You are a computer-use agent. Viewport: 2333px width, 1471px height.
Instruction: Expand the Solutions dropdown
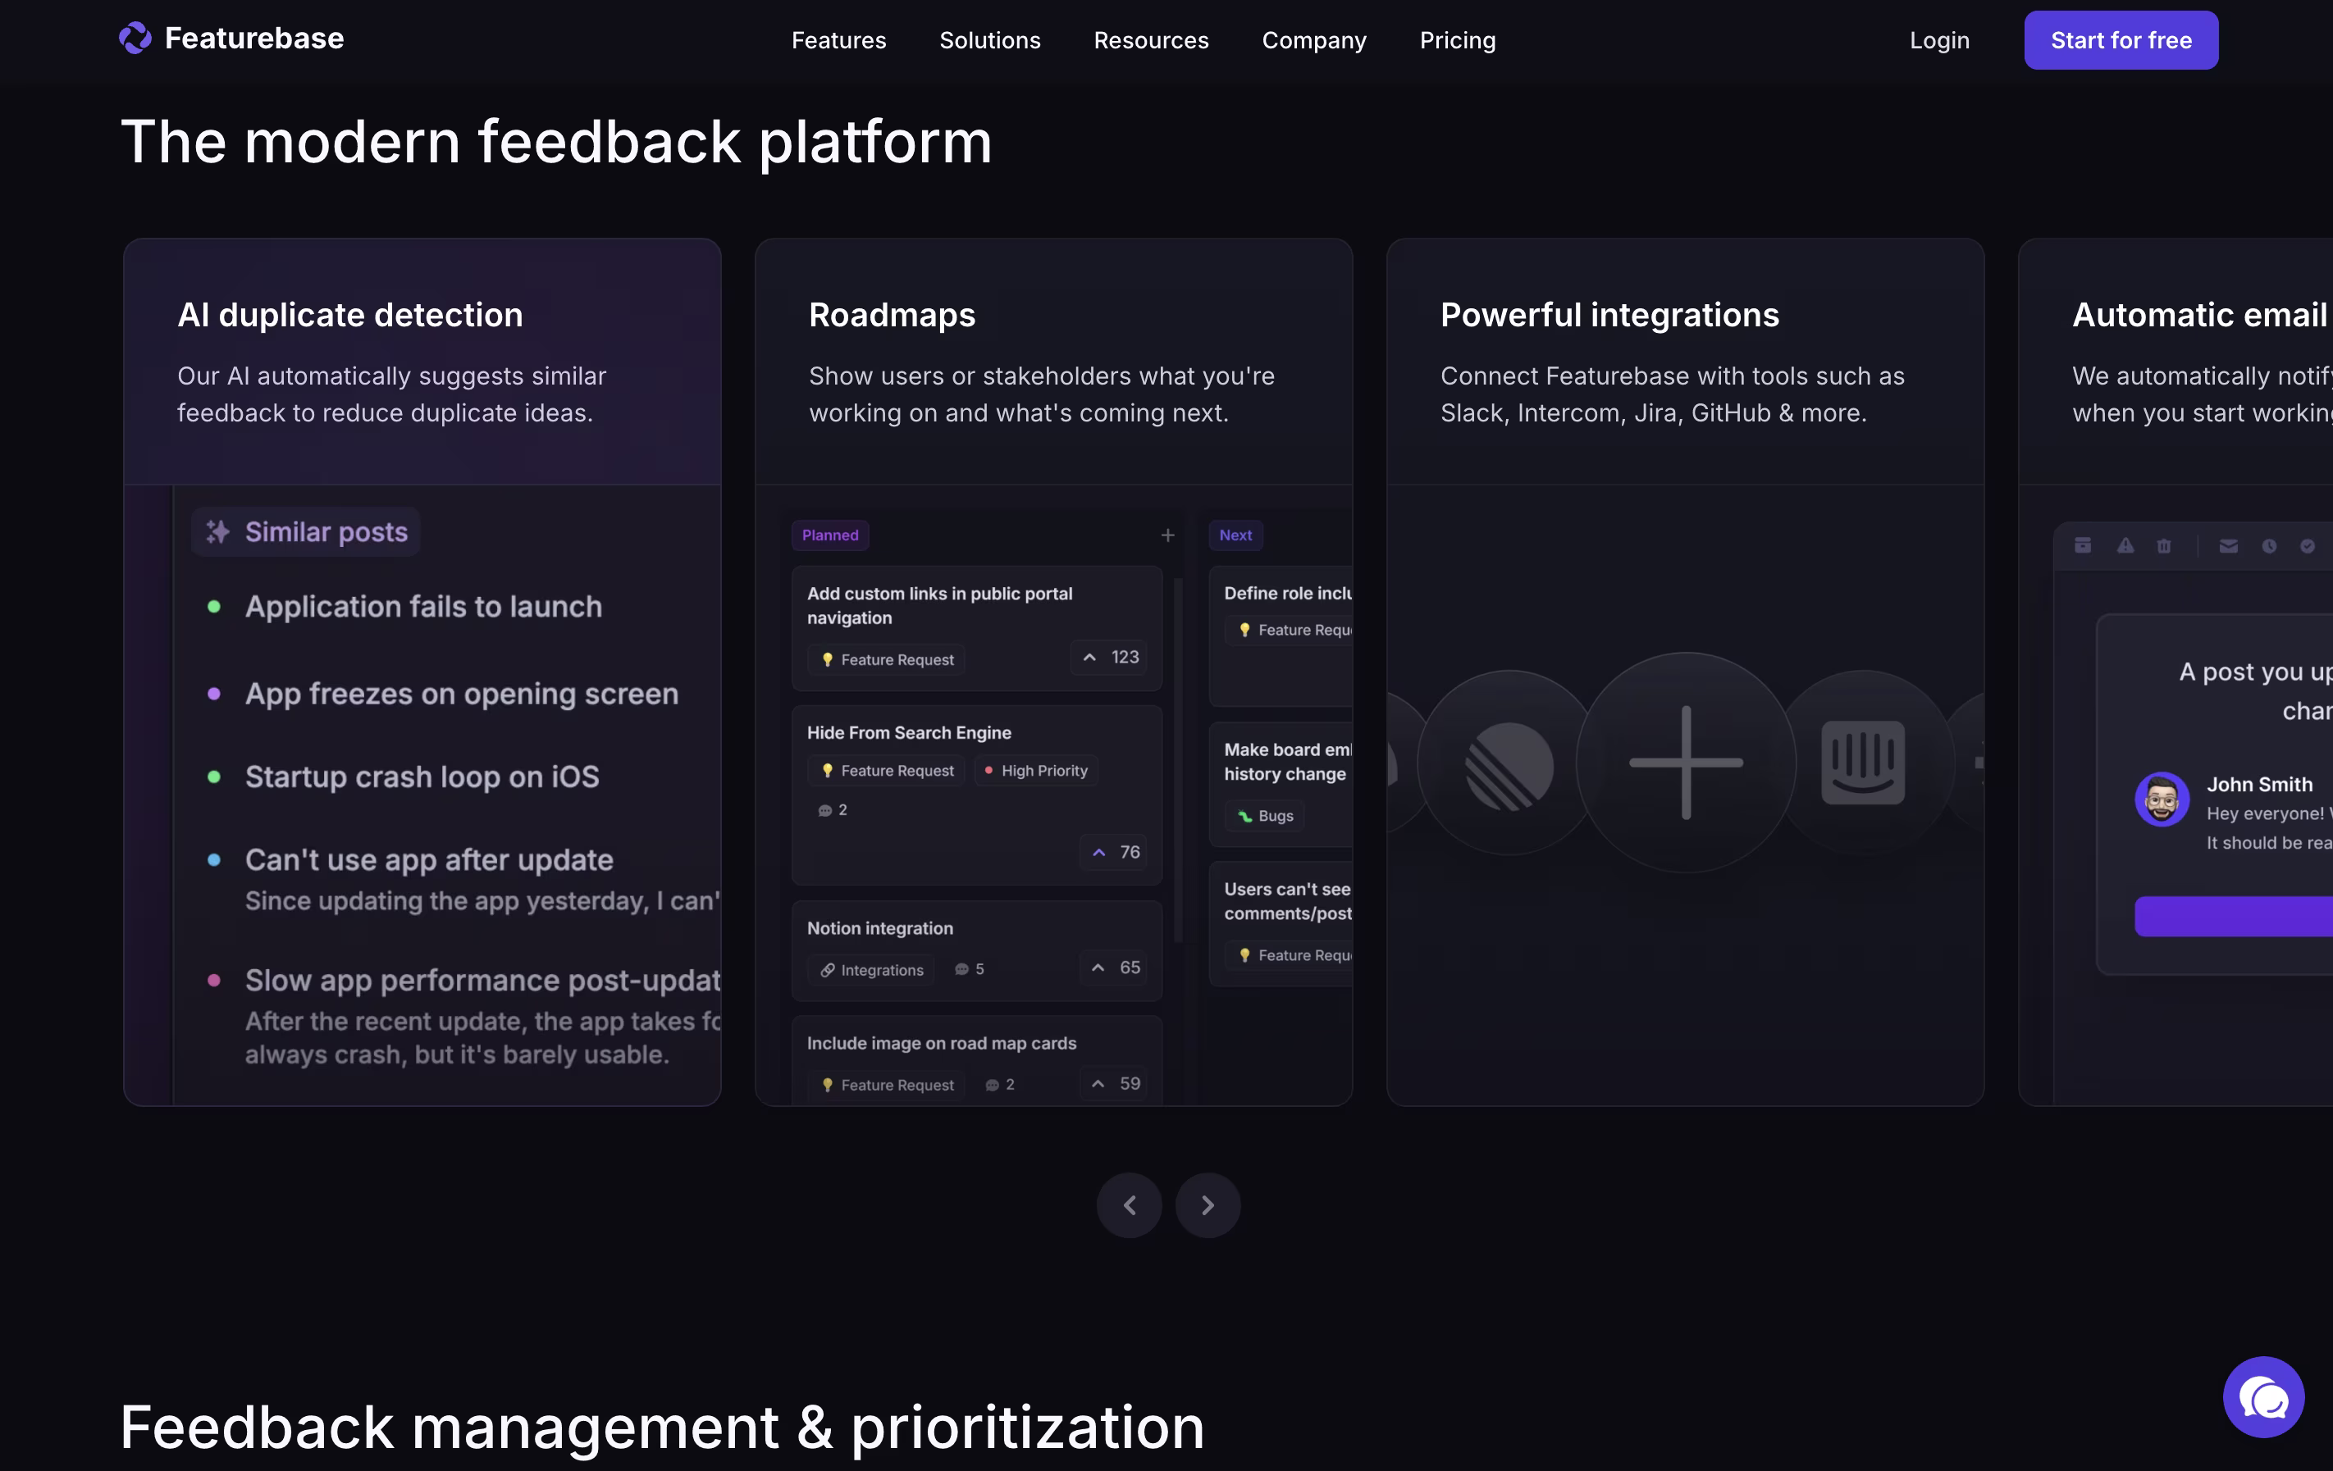click(x=989, y=39)
